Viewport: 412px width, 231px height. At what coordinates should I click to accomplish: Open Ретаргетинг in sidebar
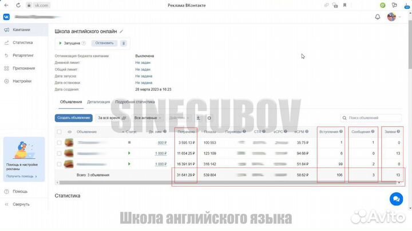24,55
